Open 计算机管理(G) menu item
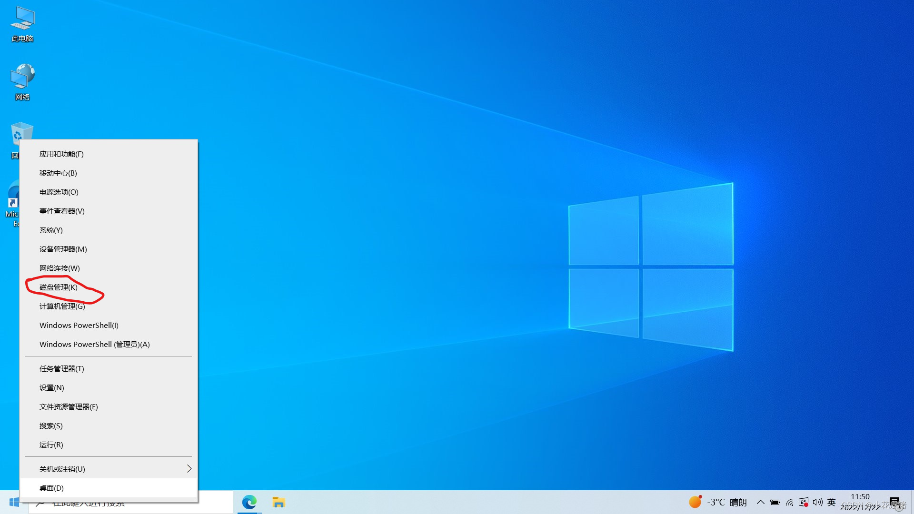Screen dimensions: 914x514 (62, 306)
